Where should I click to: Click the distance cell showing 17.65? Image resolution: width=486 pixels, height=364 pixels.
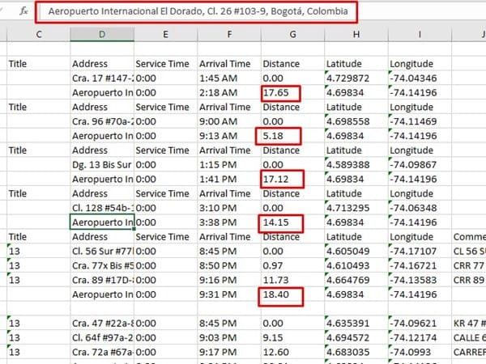tap(280, 93)
